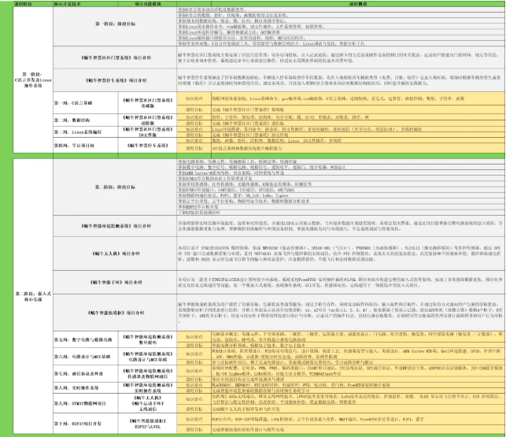
Task: Select the 核心开发技术 header cell
Action: (86, 4)
